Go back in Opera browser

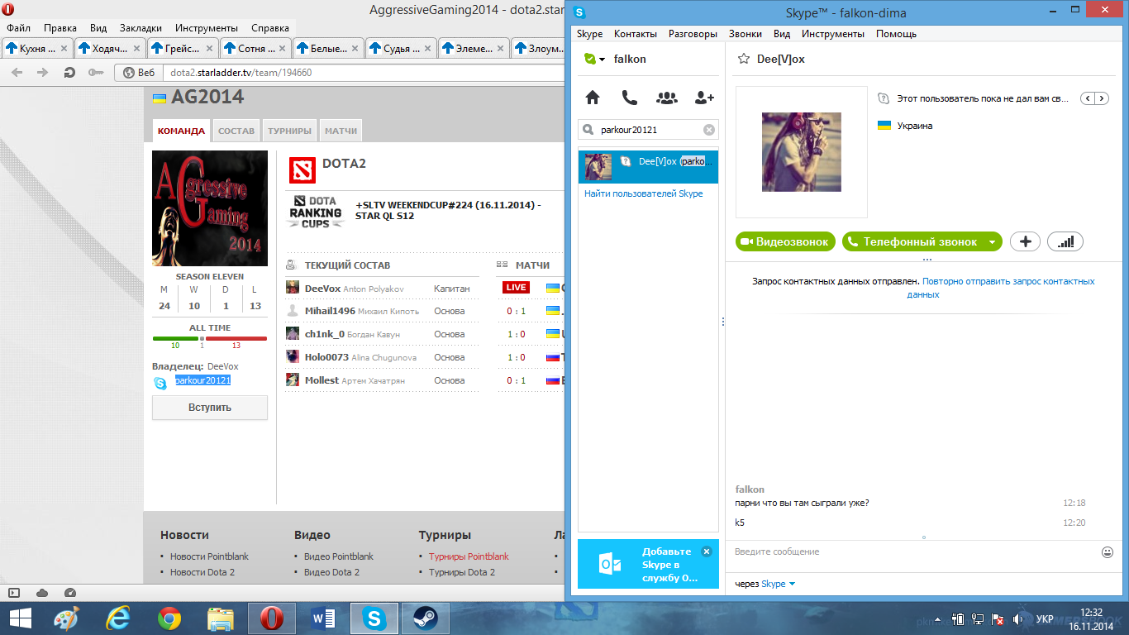pyautogui.click(x=17, y=73)
